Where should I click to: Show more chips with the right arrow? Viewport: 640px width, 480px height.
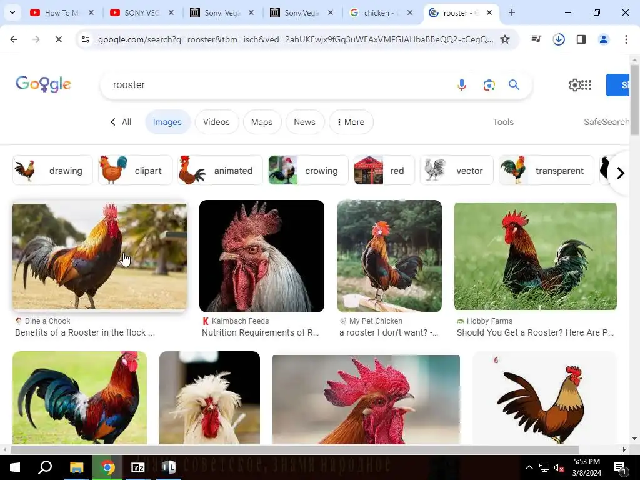pos(621,173)
